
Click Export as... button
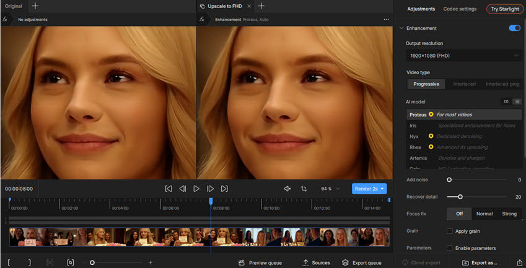click(479, 262)
